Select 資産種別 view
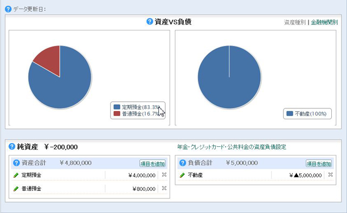The height and width of the screenshot is (213, 347). (x=295, y=22)
